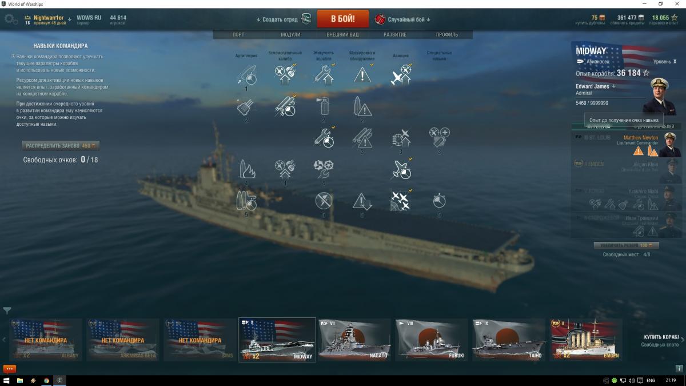This screenshot has width=686, height=386.
Task: Open the orange chat dots button
Action: [x=9, y=369]
